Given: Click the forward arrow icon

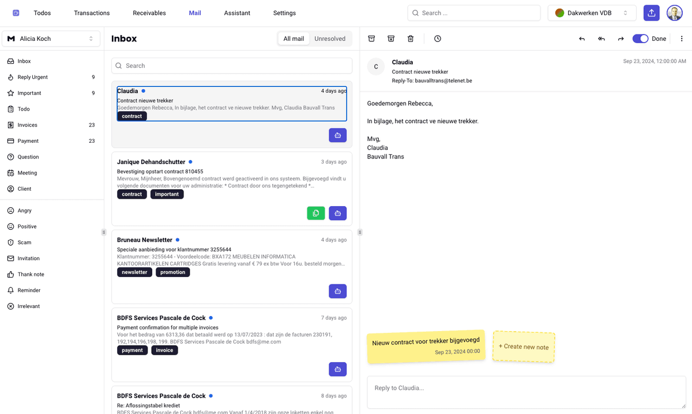Looking at the screenshot, I should (620, 39).
